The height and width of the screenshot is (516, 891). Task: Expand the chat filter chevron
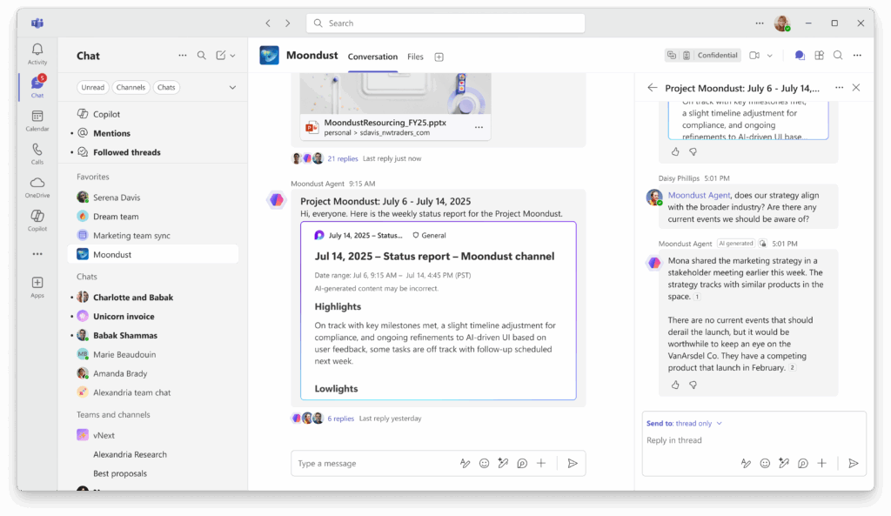click(232, 87)
